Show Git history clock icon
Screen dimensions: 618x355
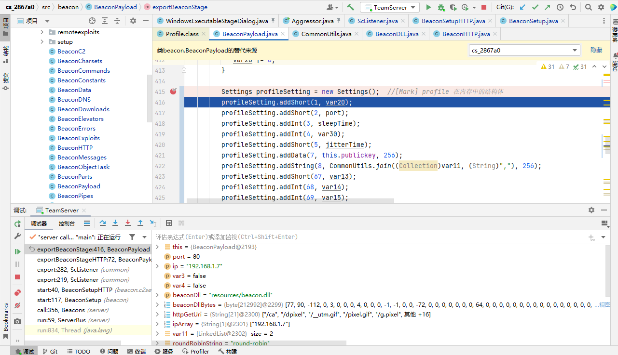[x=560, y=7]
